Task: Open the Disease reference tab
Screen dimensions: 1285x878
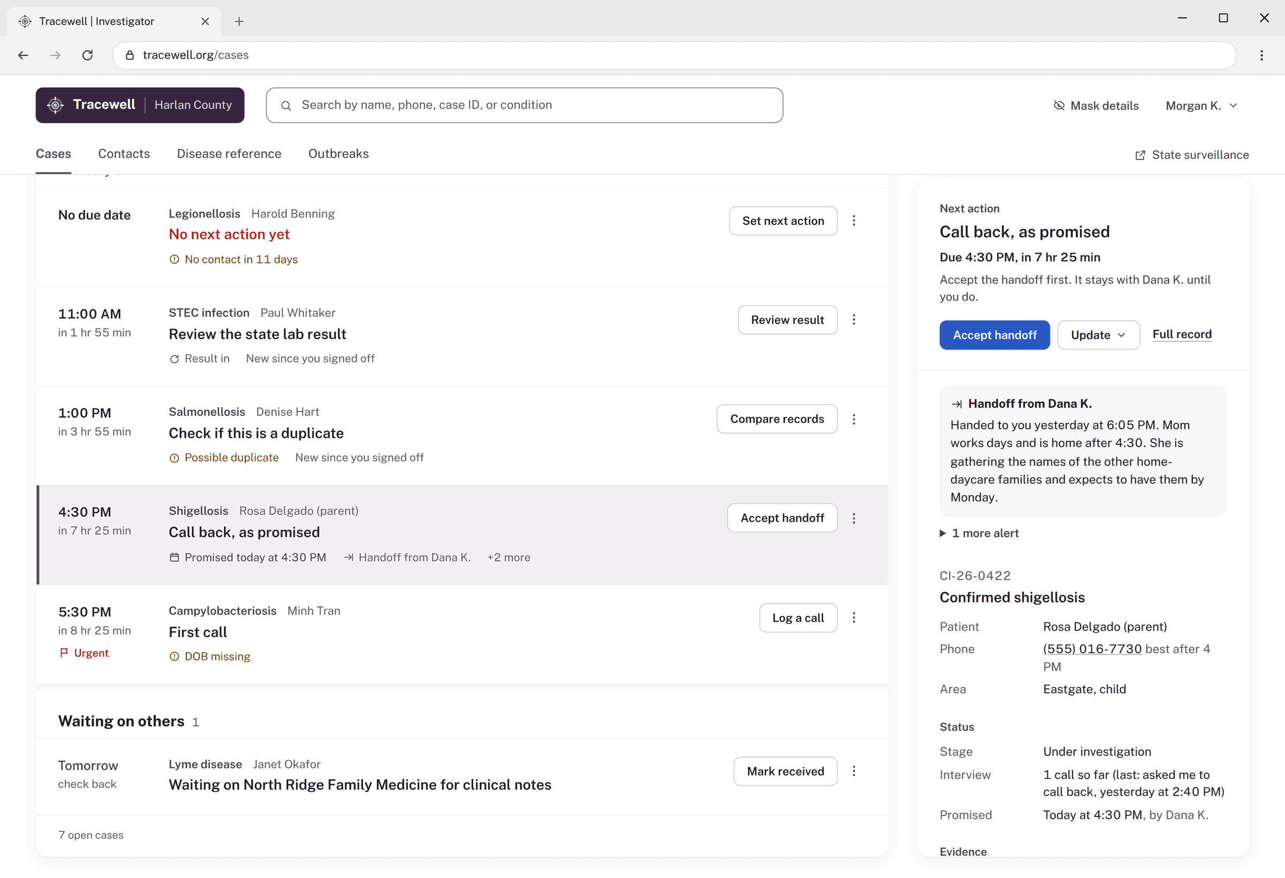Action: coord(229,154)
